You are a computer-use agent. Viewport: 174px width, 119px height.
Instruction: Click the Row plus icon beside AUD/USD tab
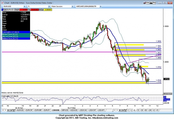coord(14,110)
